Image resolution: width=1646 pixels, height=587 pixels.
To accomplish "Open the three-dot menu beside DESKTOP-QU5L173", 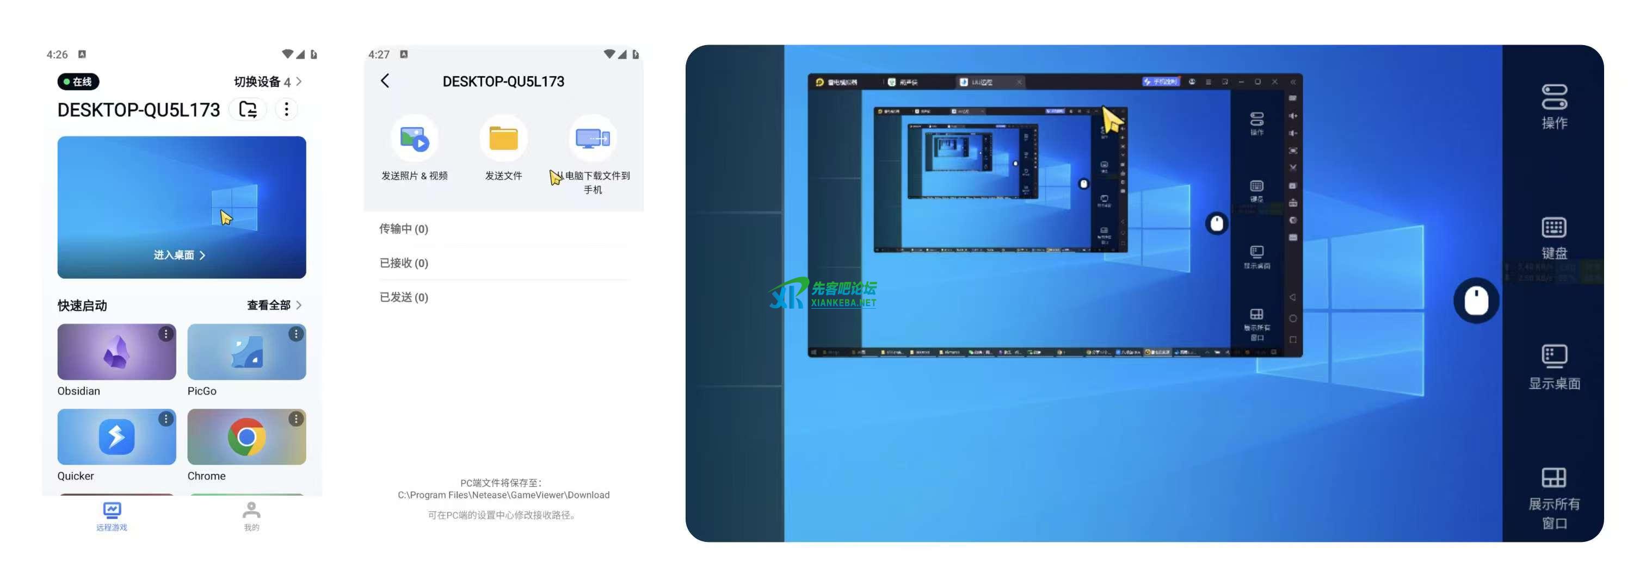I will pyautogui.click(x=286, y=109).
